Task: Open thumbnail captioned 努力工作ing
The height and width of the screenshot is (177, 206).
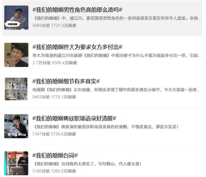Action: click(16, 126)
